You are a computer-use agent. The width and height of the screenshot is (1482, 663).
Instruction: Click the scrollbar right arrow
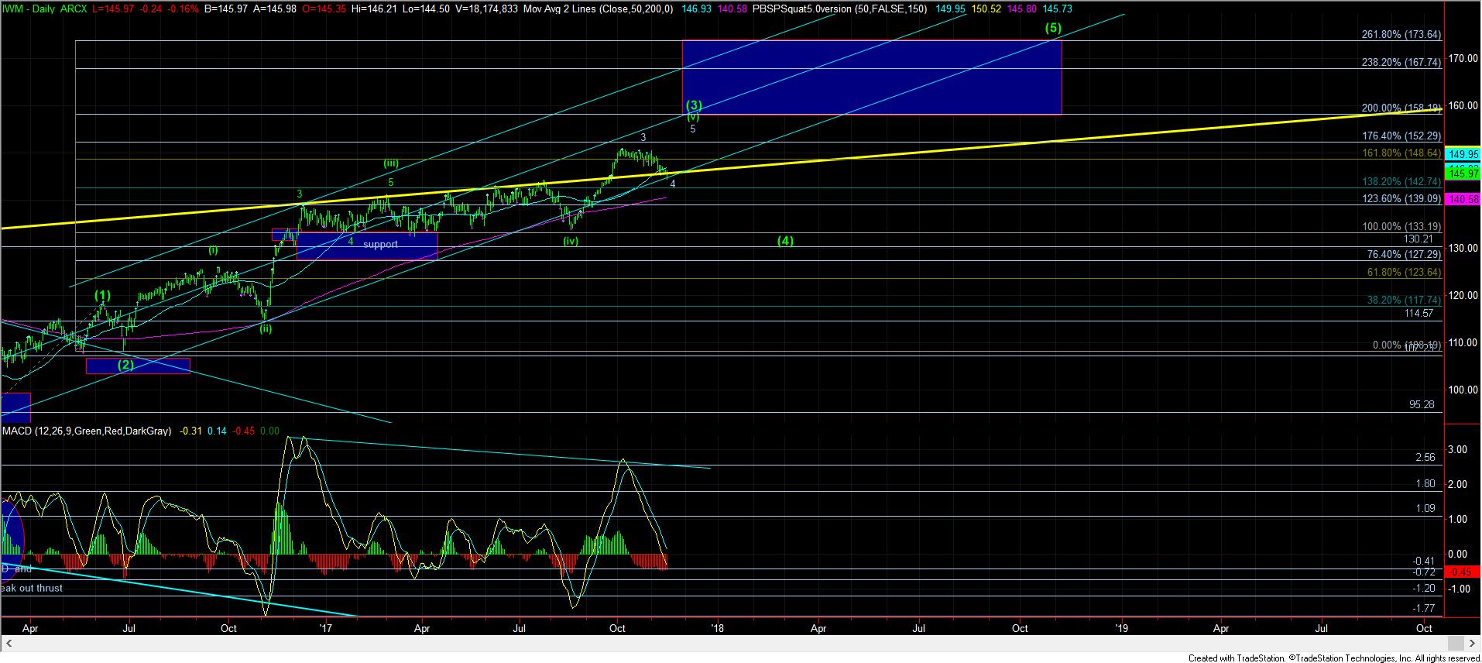pyautogui.click(x=1473, y=644)
